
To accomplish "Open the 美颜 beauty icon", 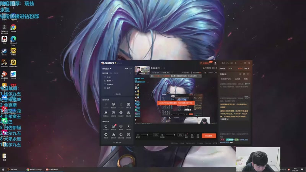I will pos(186,135).
